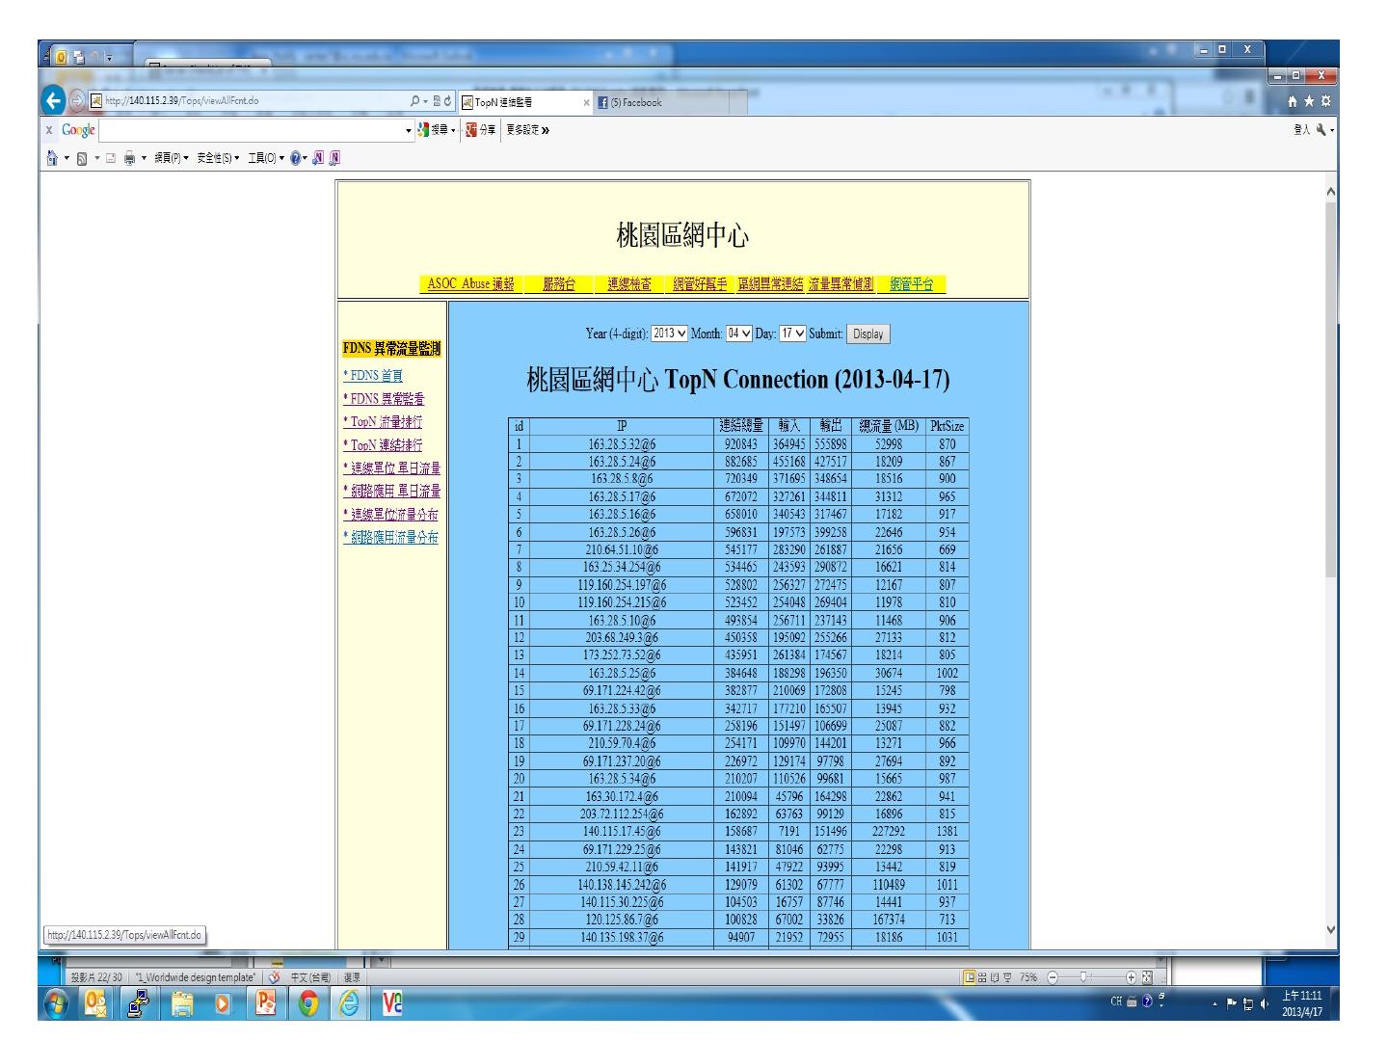This screenshot has width=1388, height=1041.
Task: Open the TopN 流量排行 sidebar link
Action: [x=383, y=422]
